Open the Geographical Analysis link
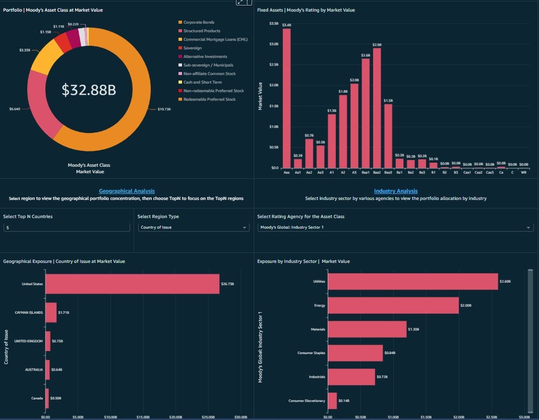The image size is (539, 420). tap(127, 191)
